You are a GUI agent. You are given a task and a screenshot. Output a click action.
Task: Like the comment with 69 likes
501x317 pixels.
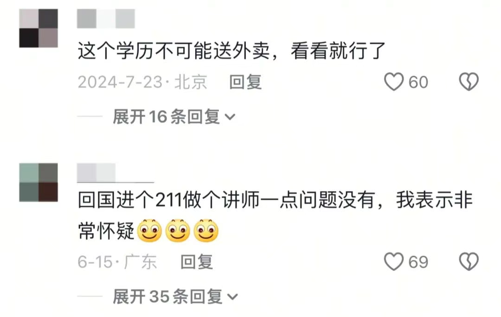394,262
